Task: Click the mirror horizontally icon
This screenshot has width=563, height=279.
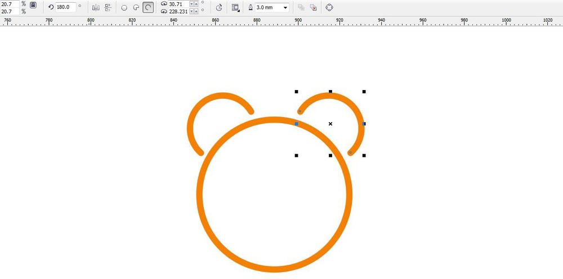Action: [95, 8]
